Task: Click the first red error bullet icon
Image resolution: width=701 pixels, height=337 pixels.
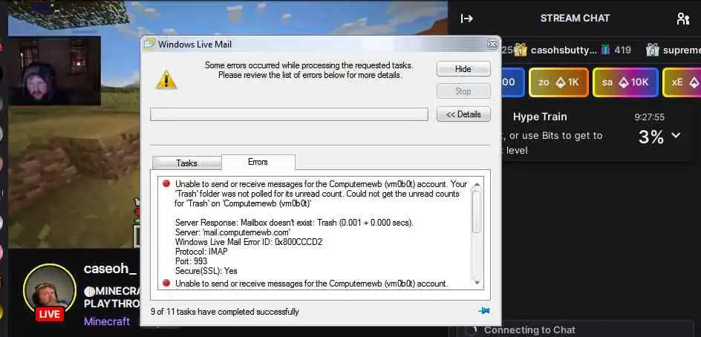Action: tap(166, 183)
